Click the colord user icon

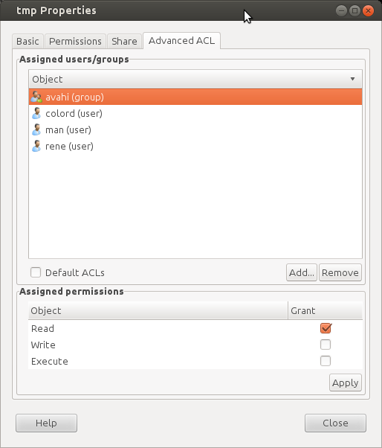click(x=36, y=113)
